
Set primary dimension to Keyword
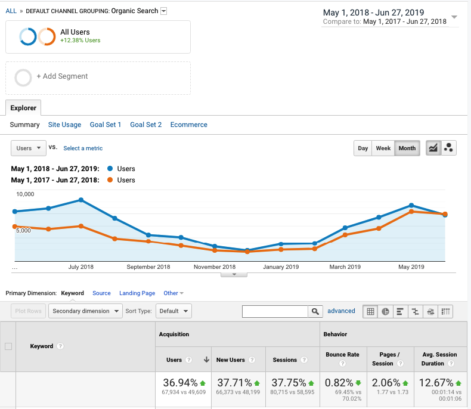[x=72, y=293]
